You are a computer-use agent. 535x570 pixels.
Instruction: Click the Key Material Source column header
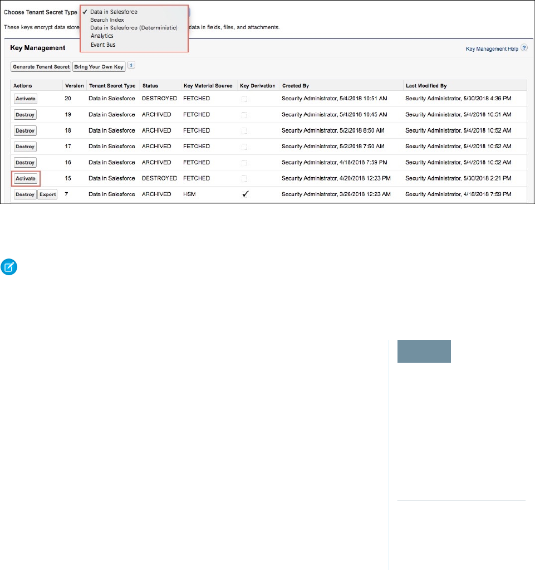pyautogui.click(x=208, y=86)
